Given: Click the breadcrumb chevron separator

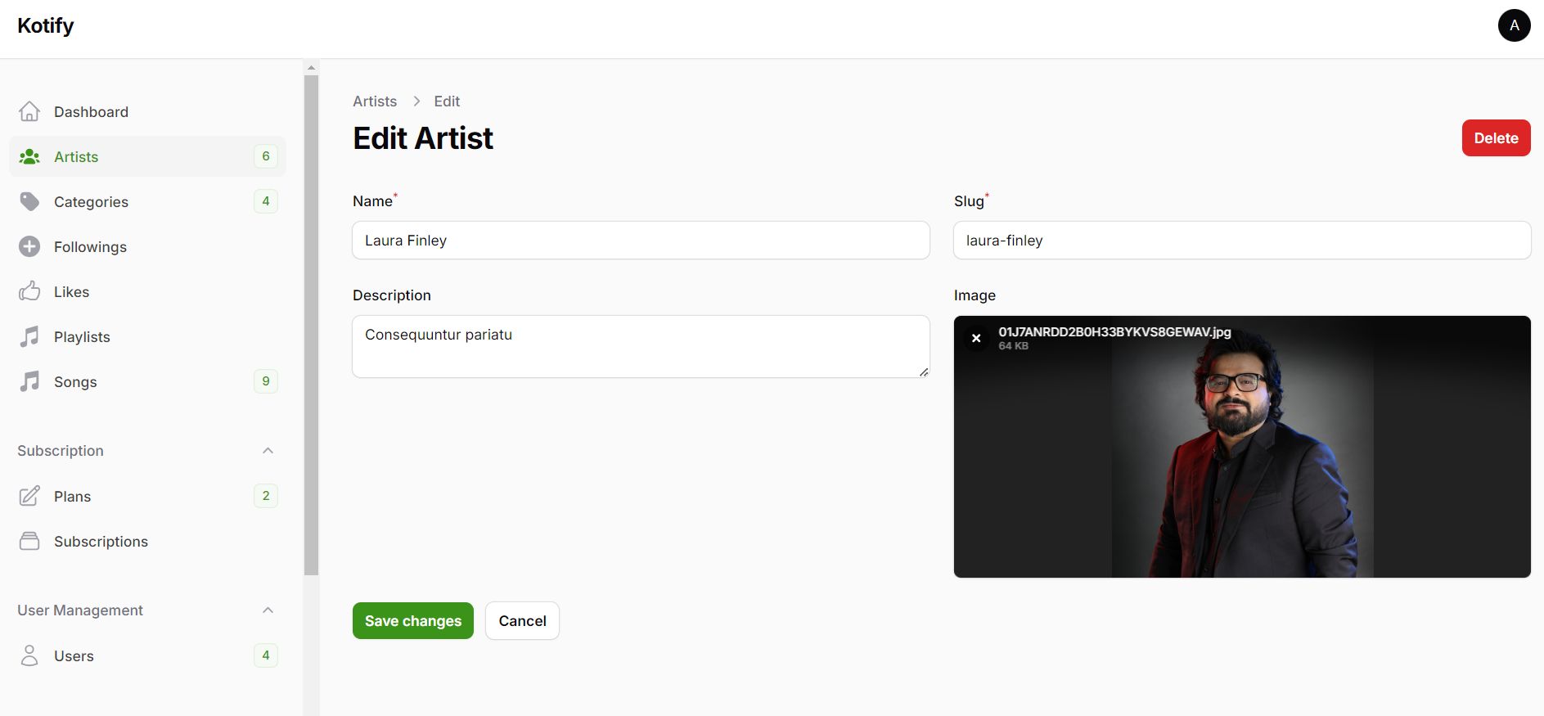Looking at the screenshot, I should (416, 101).
